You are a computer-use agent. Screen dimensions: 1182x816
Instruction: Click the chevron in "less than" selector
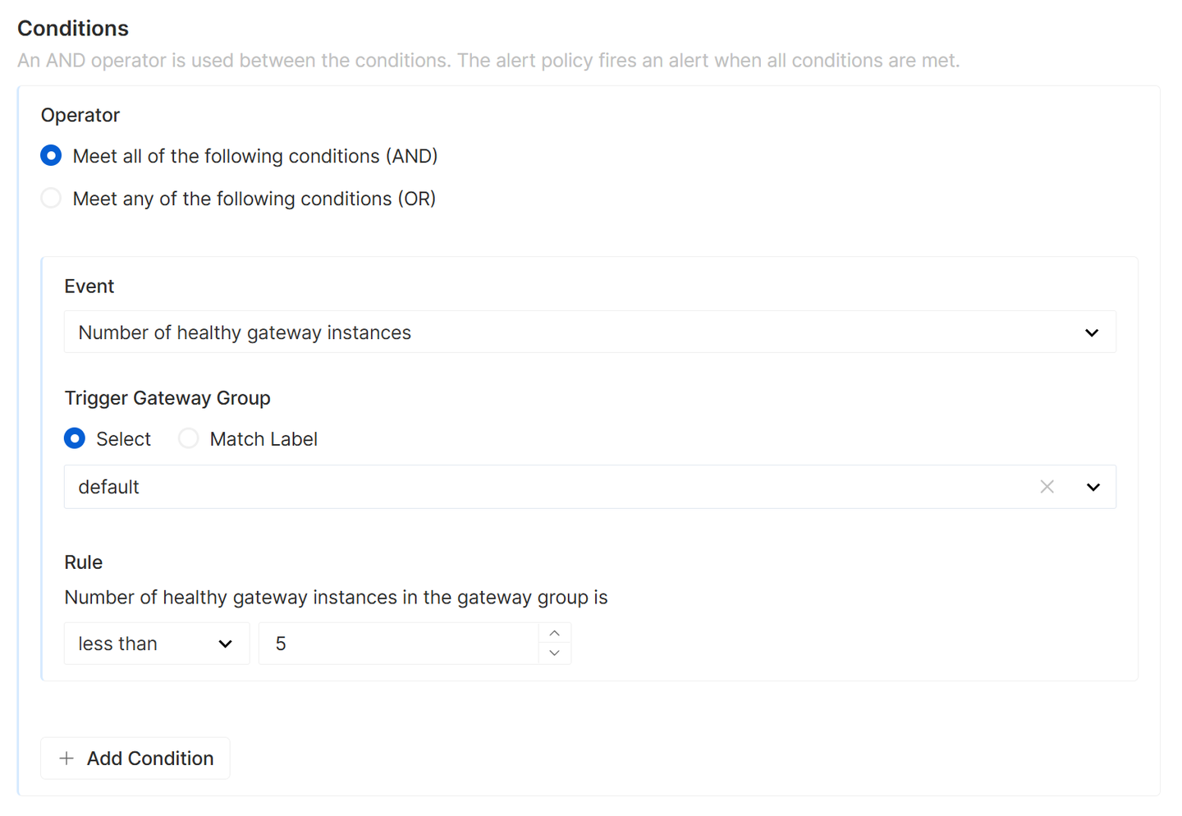(225, 644)
